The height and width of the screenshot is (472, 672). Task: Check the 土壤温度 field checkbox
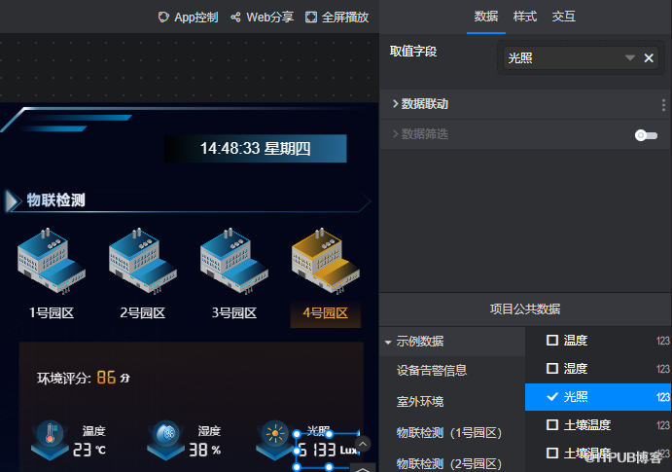tap(552, 425)
